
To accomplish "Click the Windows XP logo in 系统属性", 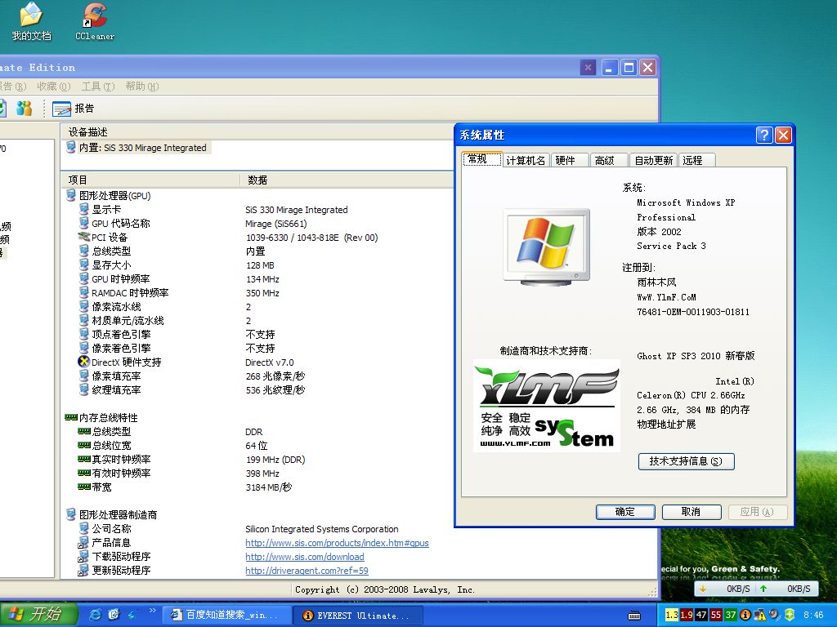I will tap(546, 247).
